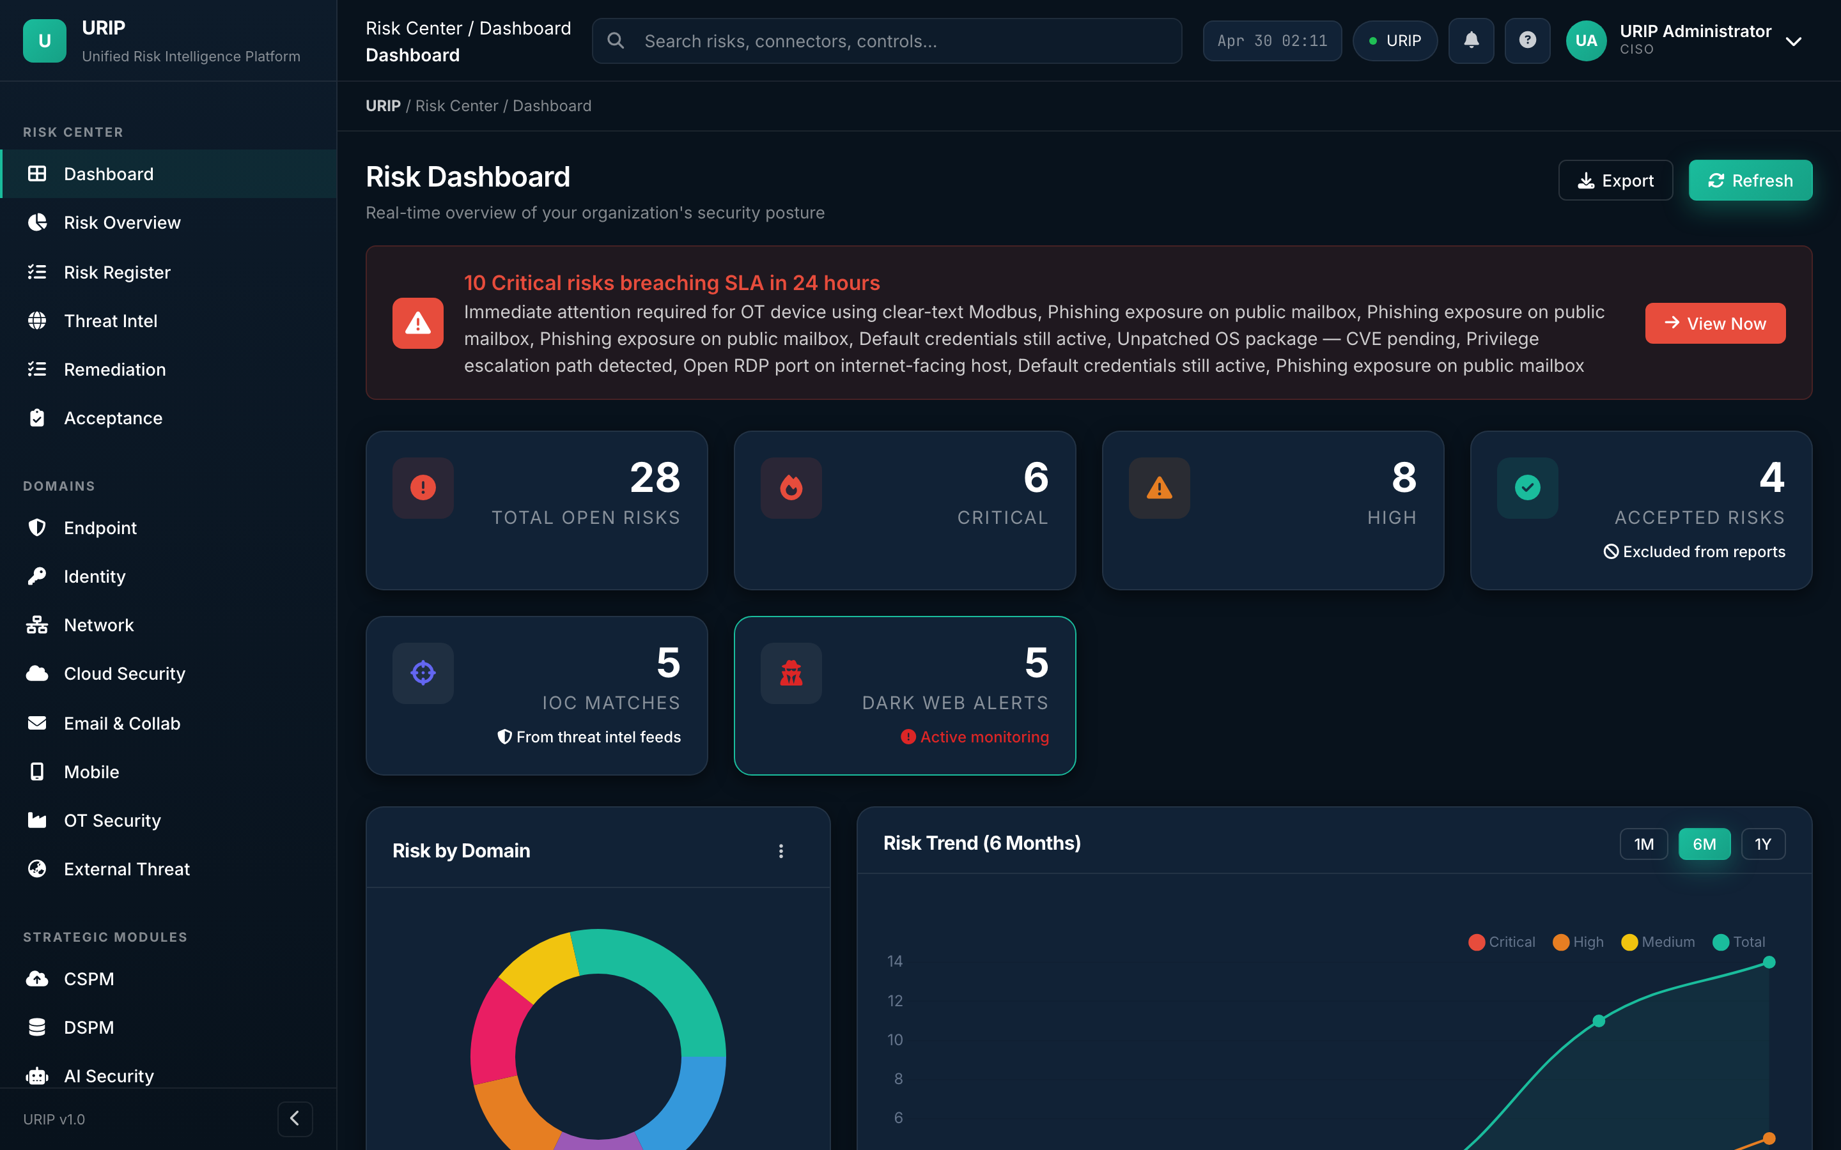Export the dashboard
This screenshot has width=1841, height=1150.
pyautogui.click(x=1615, y=180)
